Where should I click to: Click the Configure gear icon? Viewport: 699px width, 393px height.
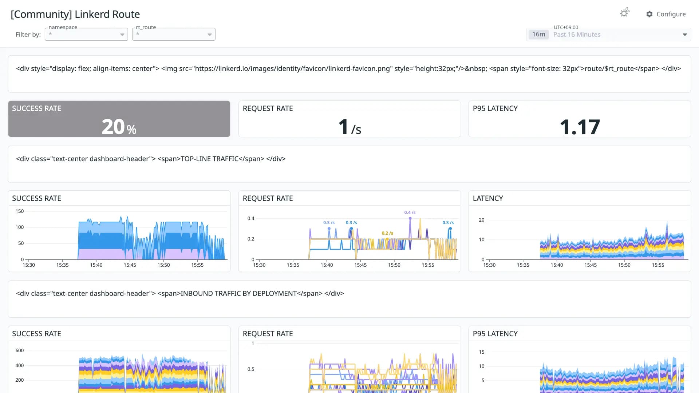(x=649, y=14)
